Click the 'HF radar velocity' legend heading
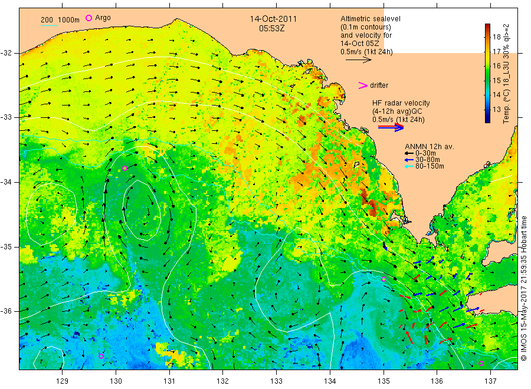The image size is (531, 389). pyautogui.click(x=401, y=103)
